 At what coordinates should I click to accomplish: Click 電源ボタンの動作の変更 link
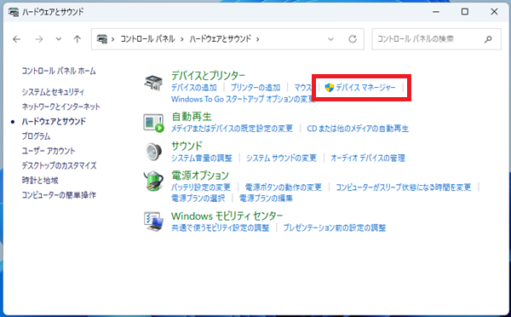pyautogui.click(x=284, y=187)
